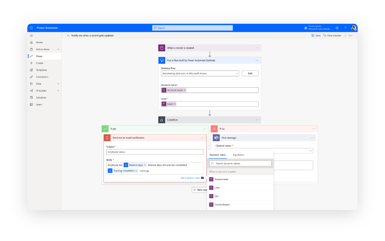Open the app launcher waffle icon

point(31,28)
